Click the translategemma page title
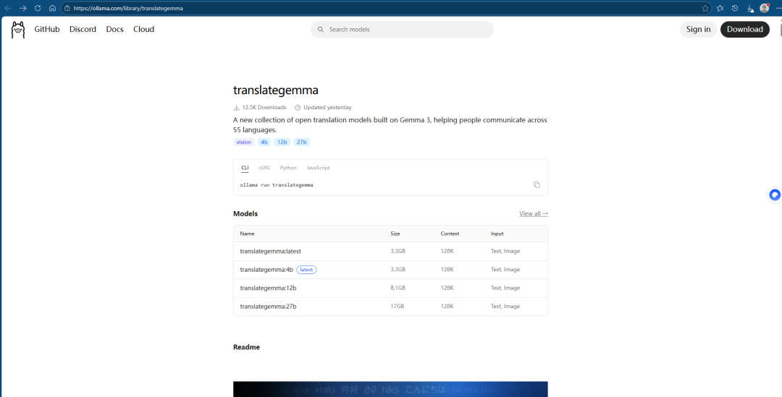This screenshot has height=397, width=782. tap(276, 90)
